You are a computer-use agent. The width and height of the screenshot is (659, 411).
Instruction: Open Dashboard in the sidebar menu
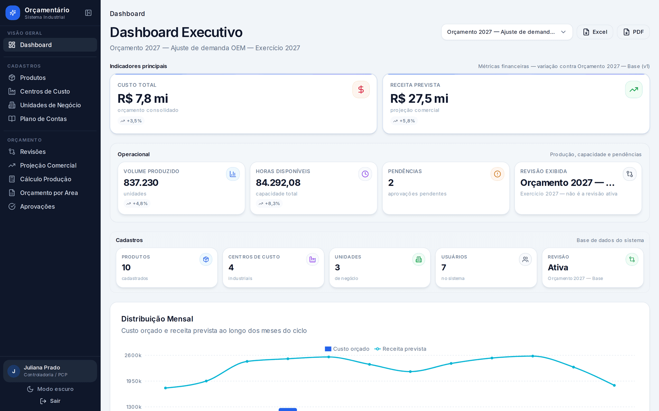click(50, 45)
